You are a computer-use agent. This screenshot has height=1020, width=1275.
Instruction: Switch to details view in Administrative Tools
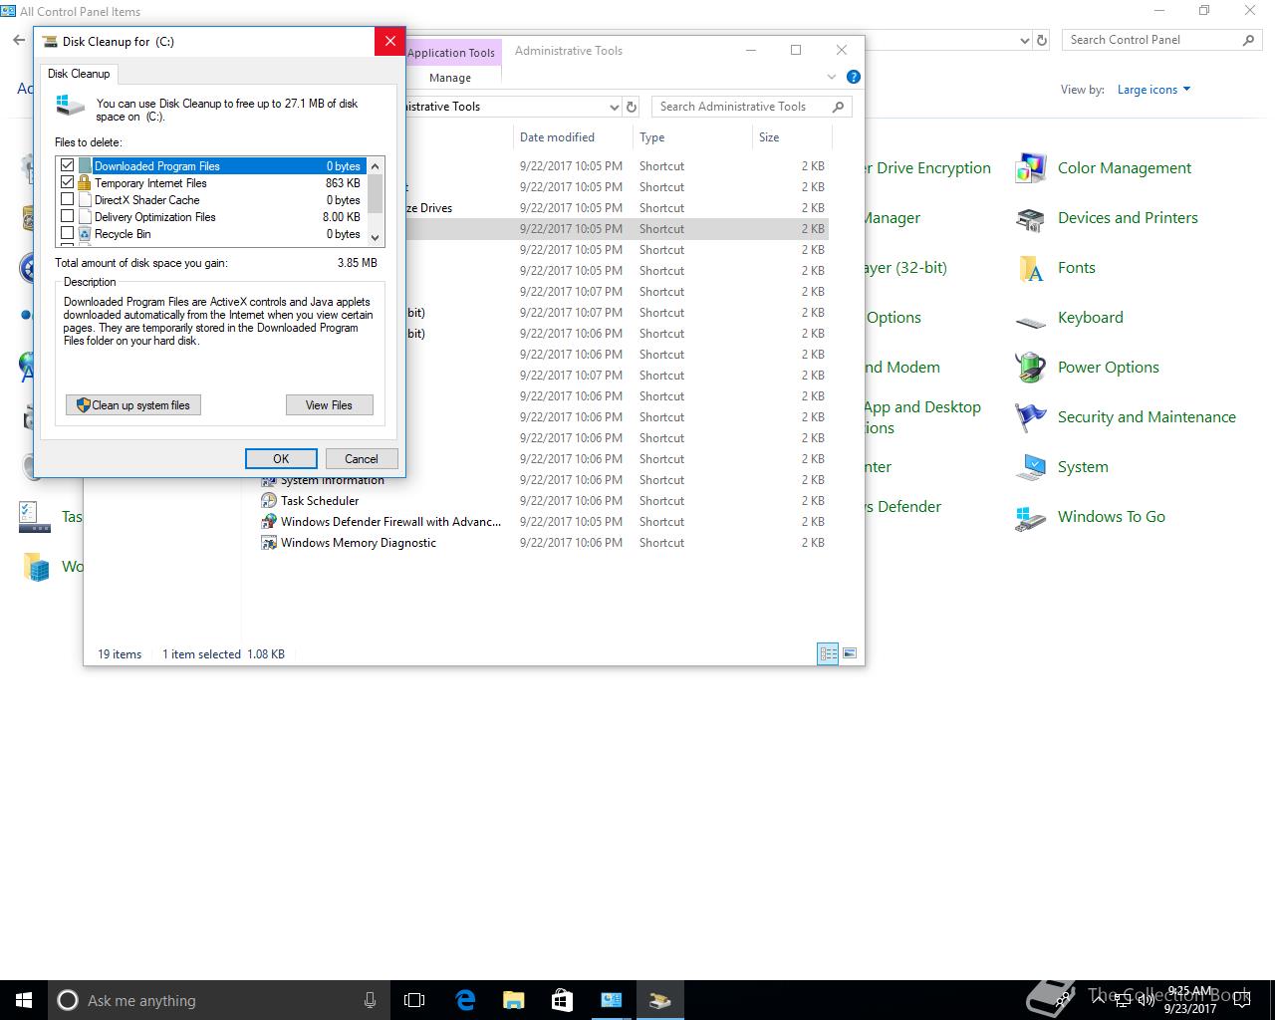point(828,653)
